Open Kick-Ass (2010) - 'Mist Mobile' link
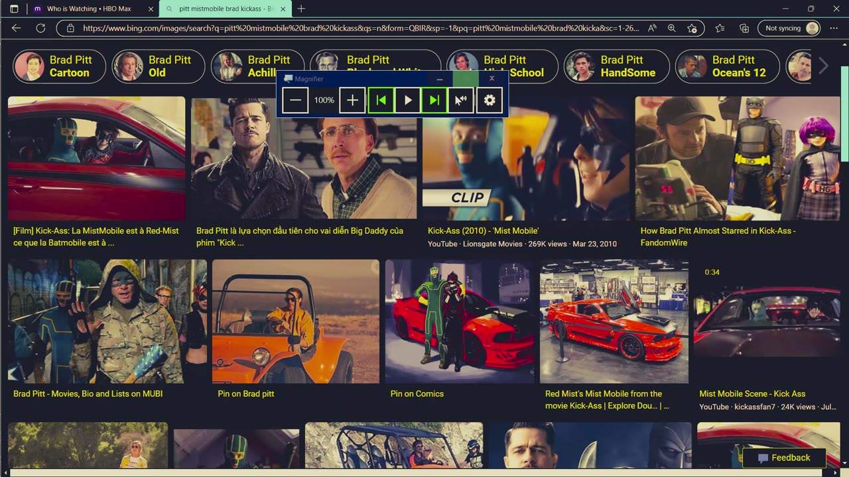 click(x=484, y=231)
